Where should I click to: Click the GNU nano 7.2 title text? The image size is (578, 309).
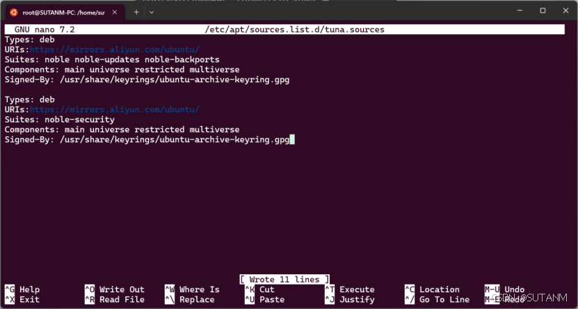45,29
